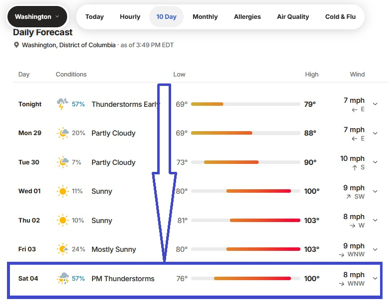Click the 'Sat 04' day label

pos(28,278)
